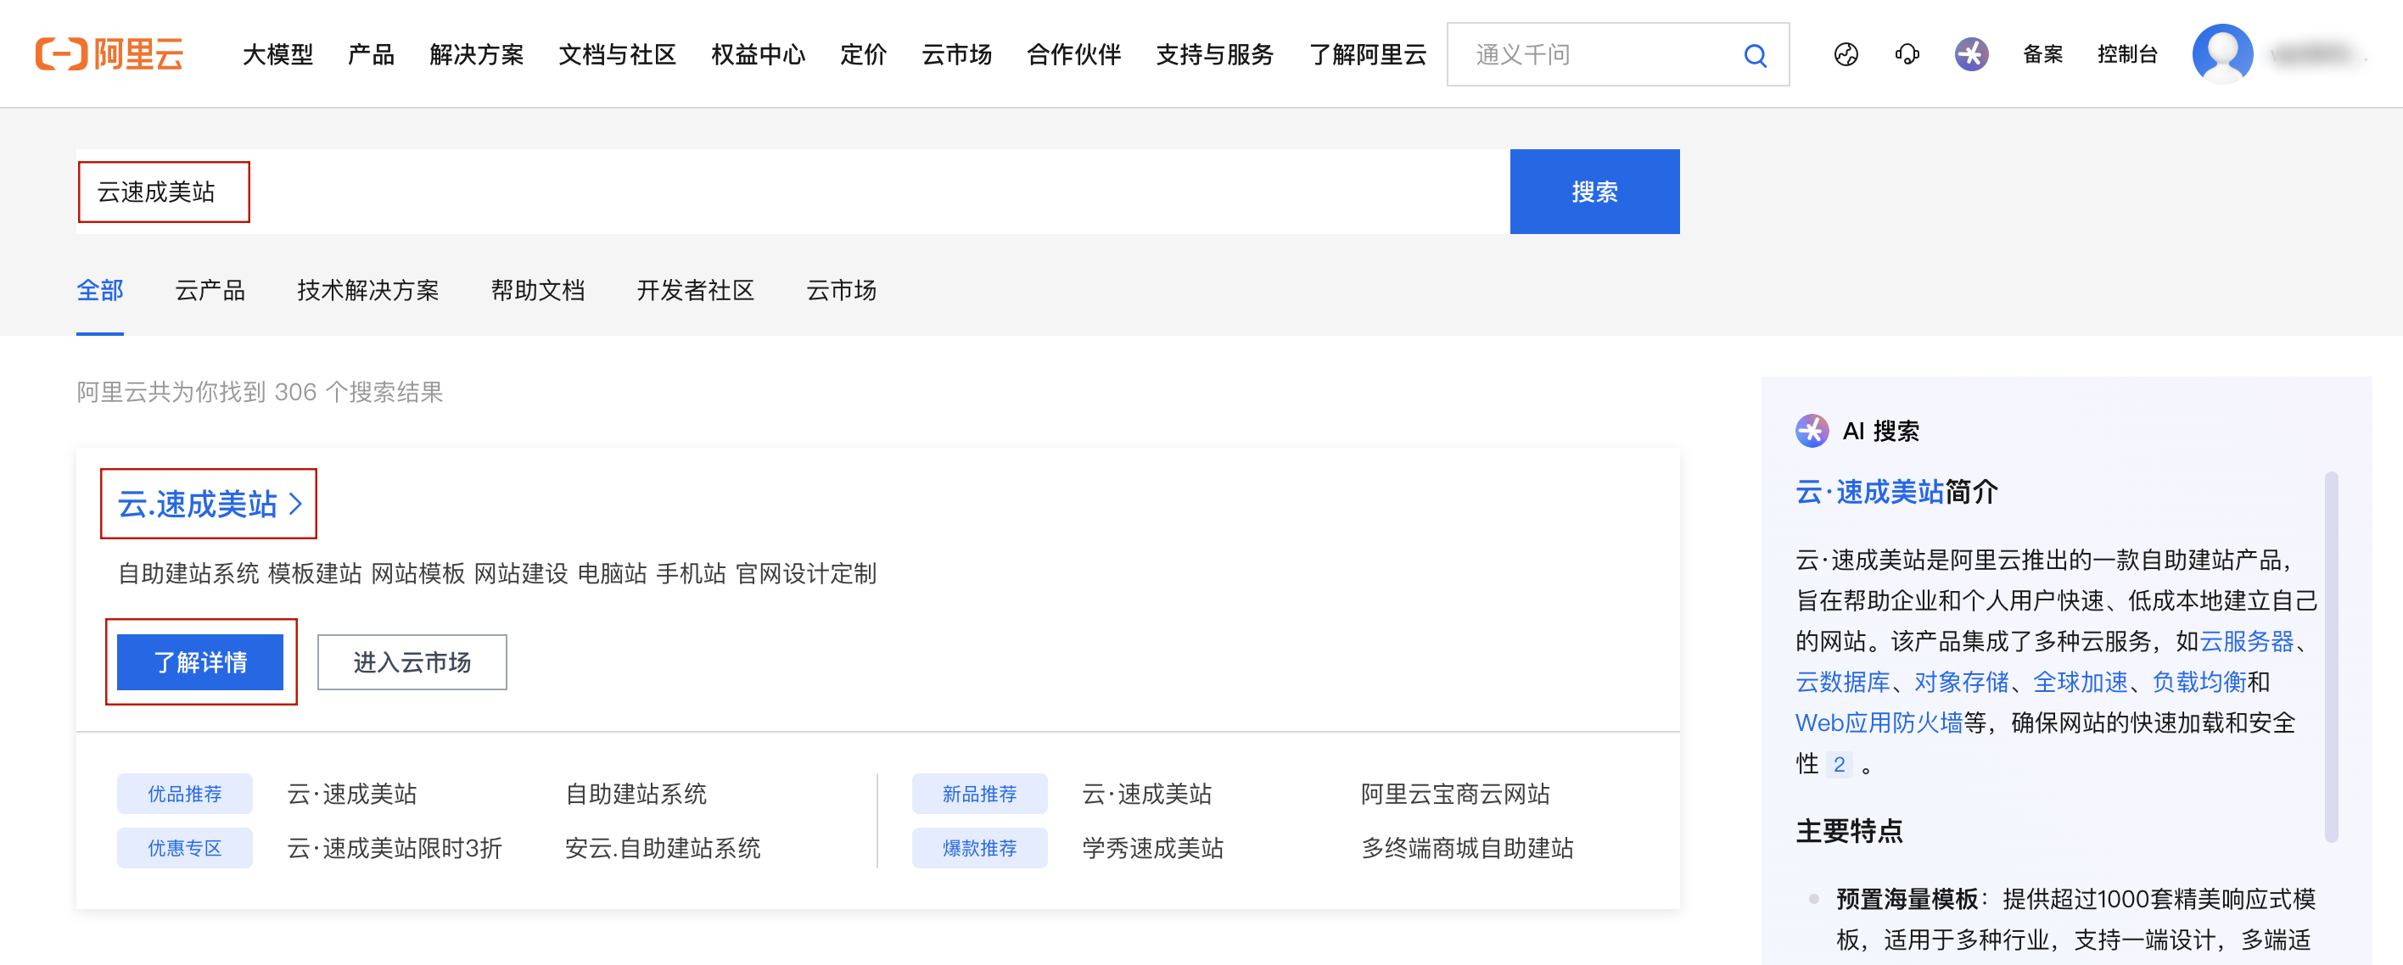Click the blue 搜索 button
The width and height of the screenshot is (2403, 965).
(1595, 192)
